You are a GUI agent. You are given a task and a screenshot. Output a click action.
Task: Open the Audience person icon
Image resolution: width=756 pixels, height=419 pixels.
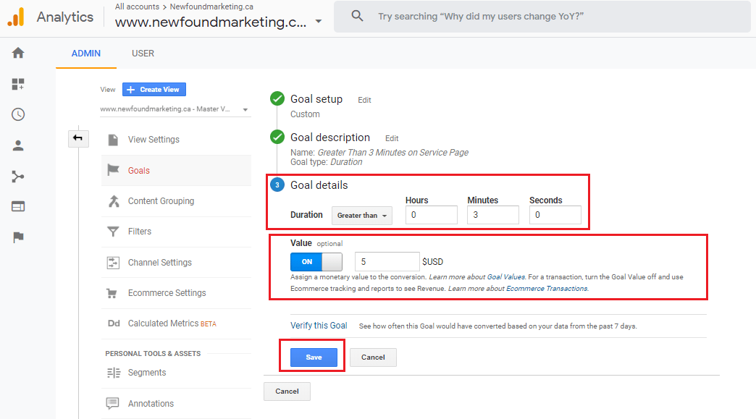(18, 145)
